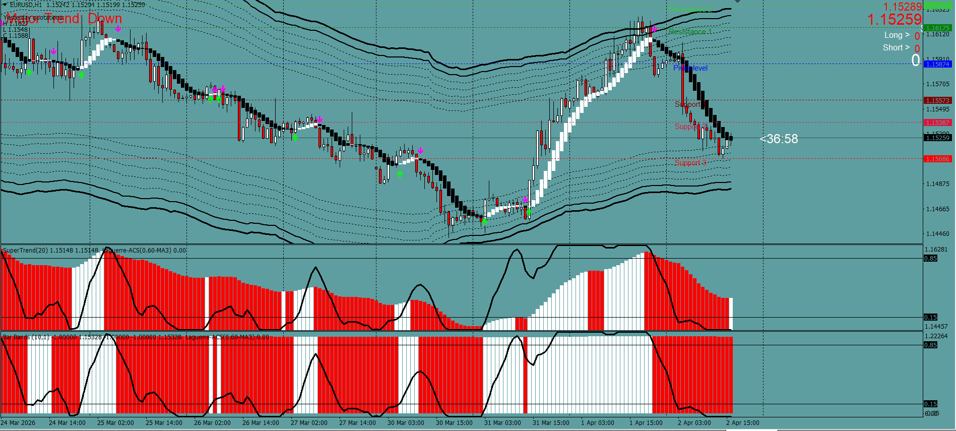The height and width of the screenshot is (431, 956).
Task: Click the '26 Mar 14:00' time axis label
Action: [x=261, y=423]
